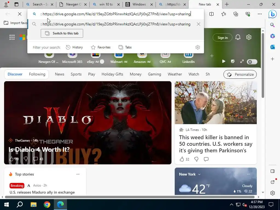Click the horizontal page scrollbar
280x210 pixels.
130,197
